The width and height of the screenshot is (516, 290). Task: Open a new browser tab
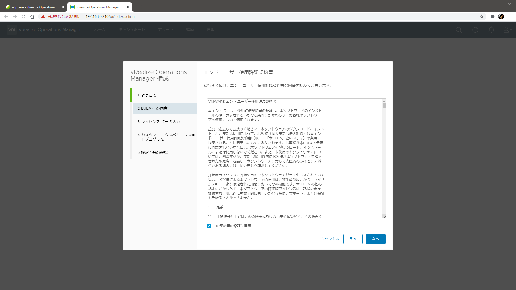[x=138, y=7]
